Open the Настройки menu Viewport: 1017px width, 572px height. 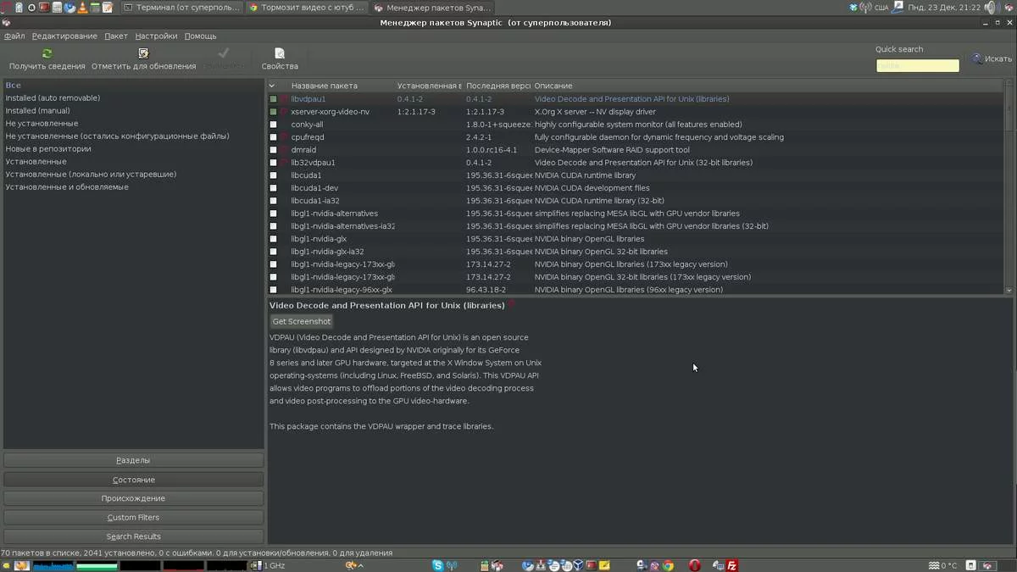coord(156,36)
